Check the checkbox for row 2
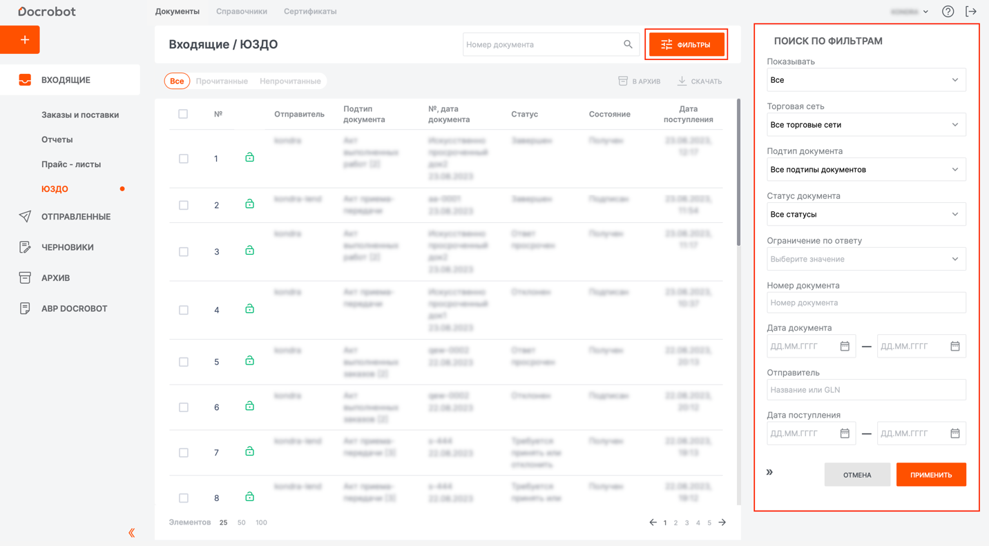The image size is (989, 546). click(184, 205)
